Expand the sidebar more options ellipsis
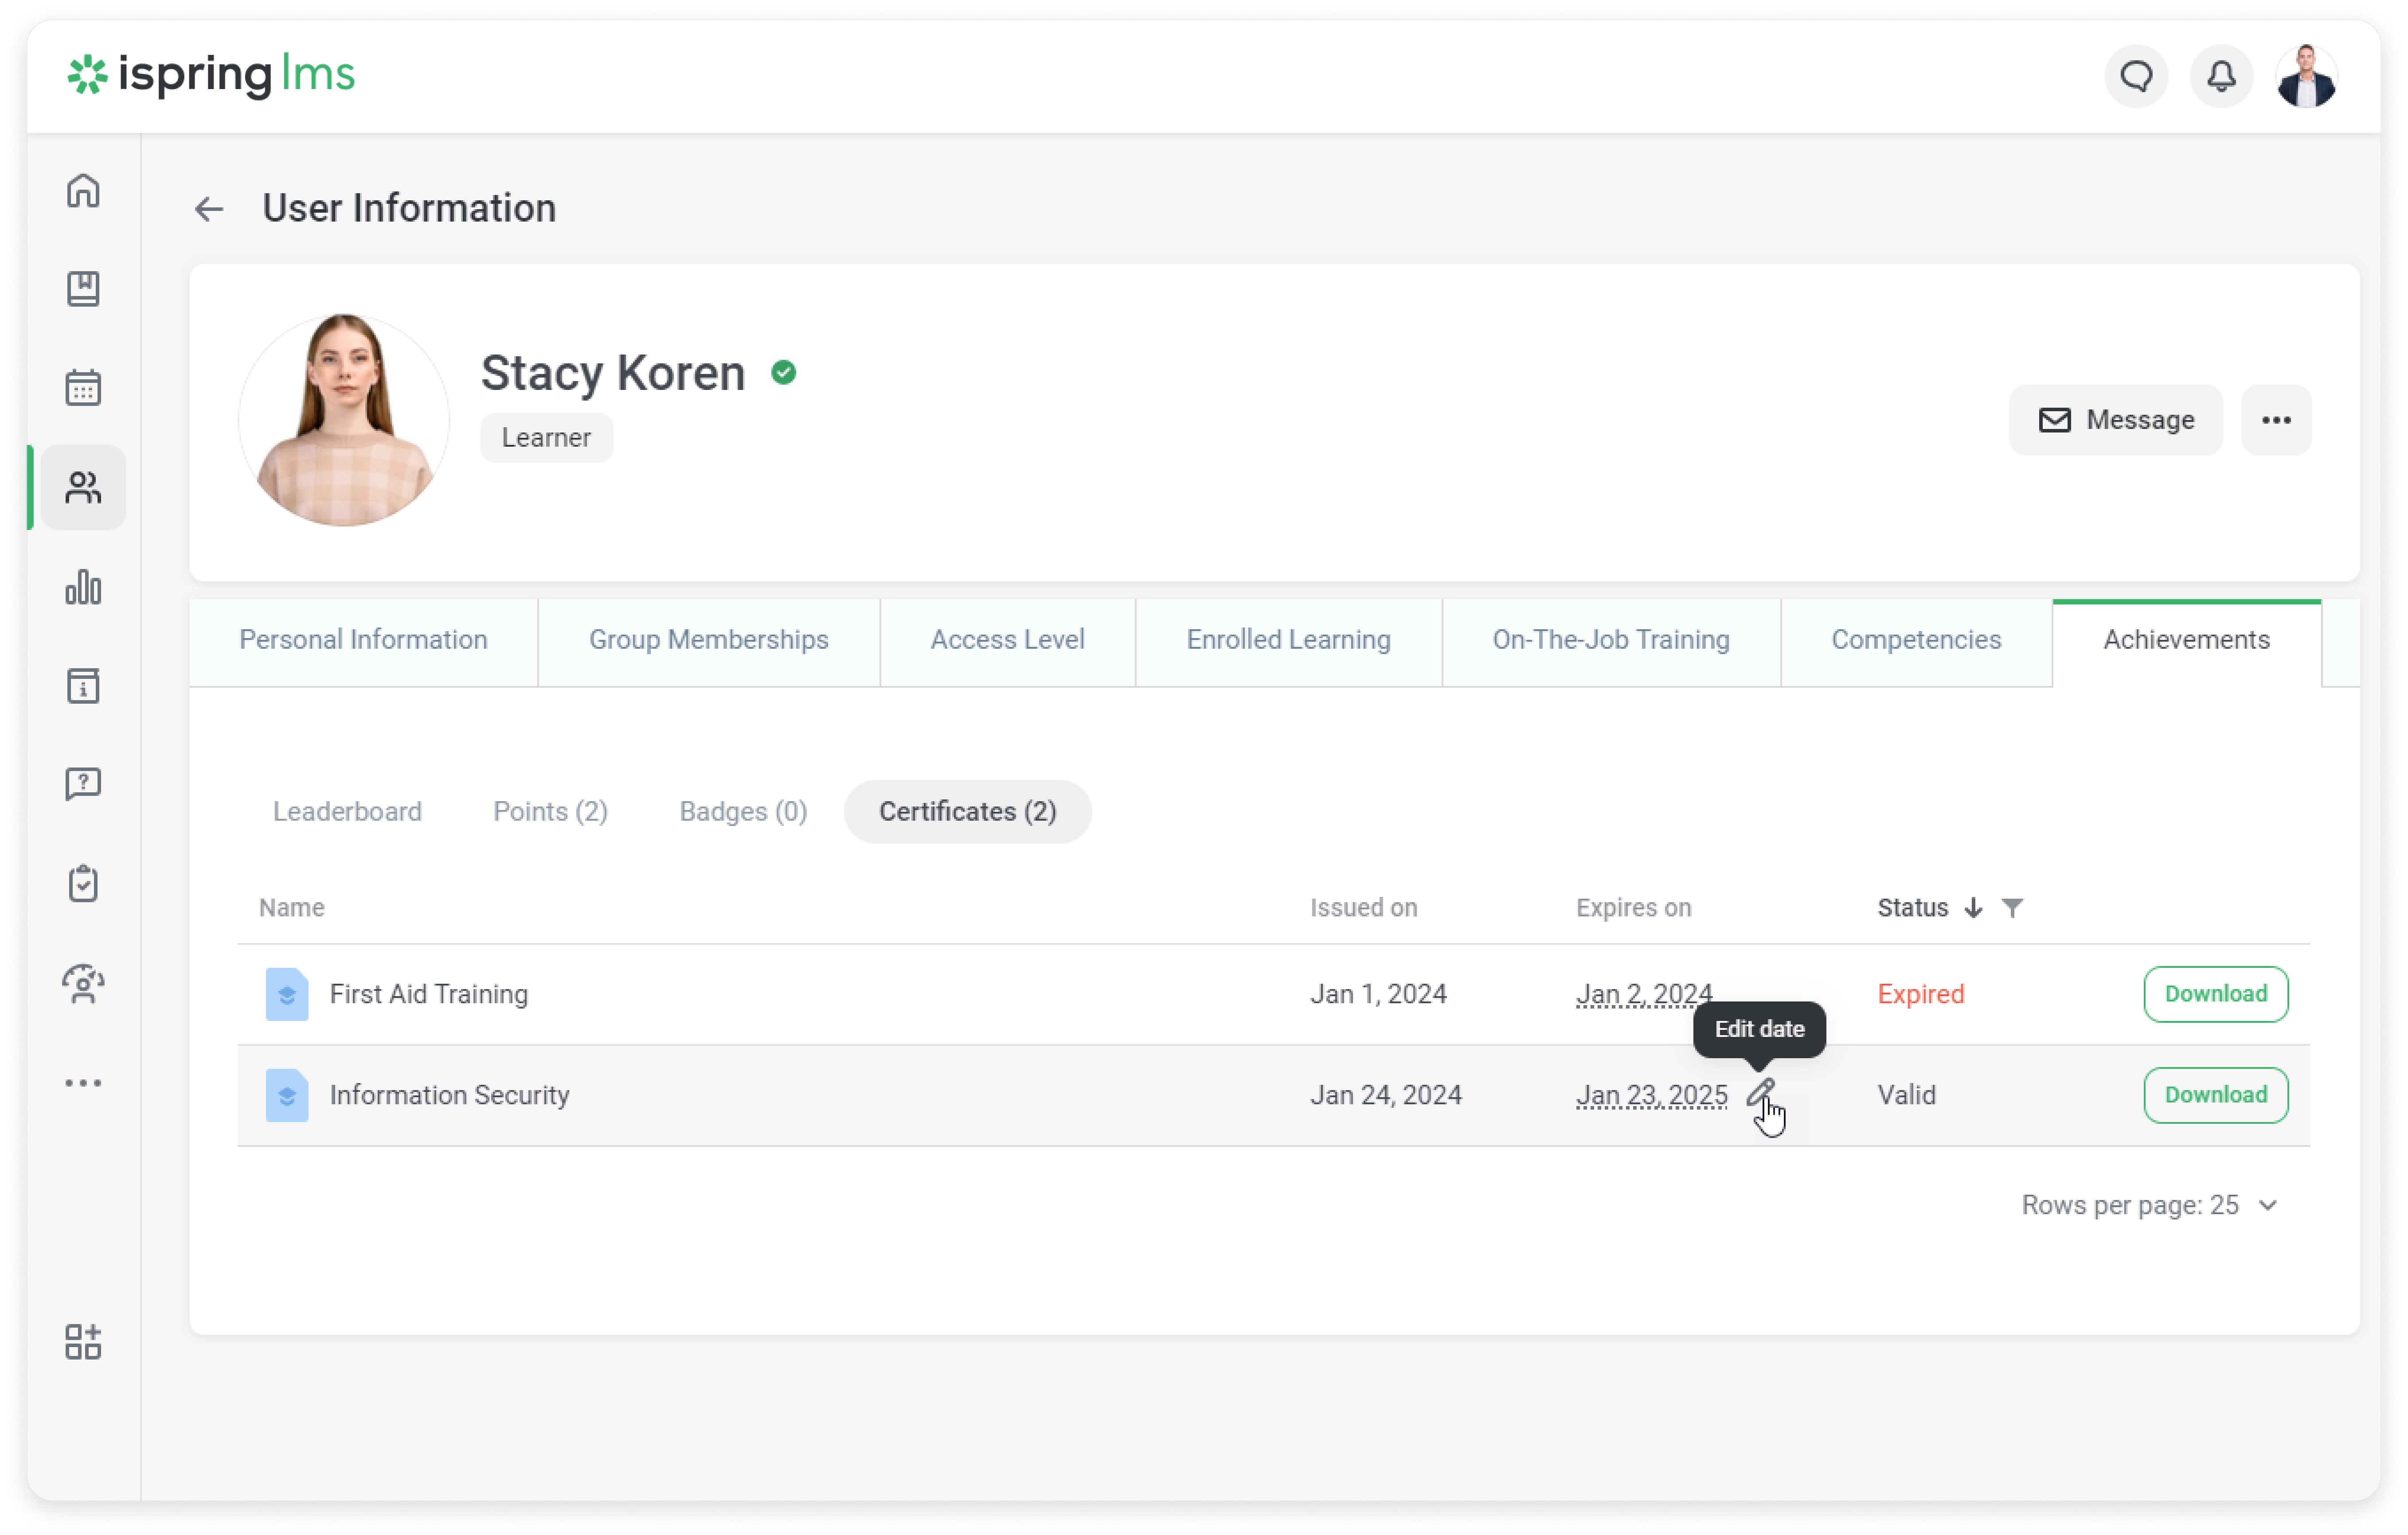 [x=83, y=1083]
